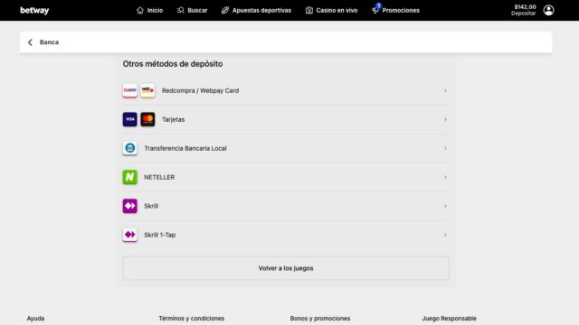Viewport: 579px width, 325px height.
Task: Click Volver a los juegos button
Action: [286, 268]
